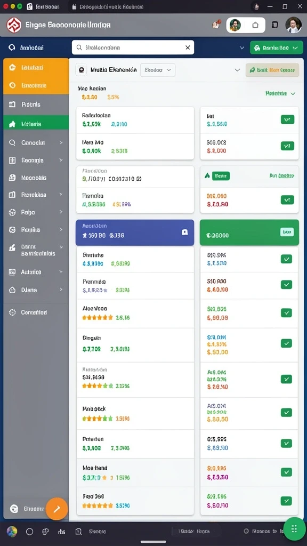The image size is (307, 546).
Task: Click the 'Ghoens' icon at sidebar bottom
Action: (x=14, y=509)
